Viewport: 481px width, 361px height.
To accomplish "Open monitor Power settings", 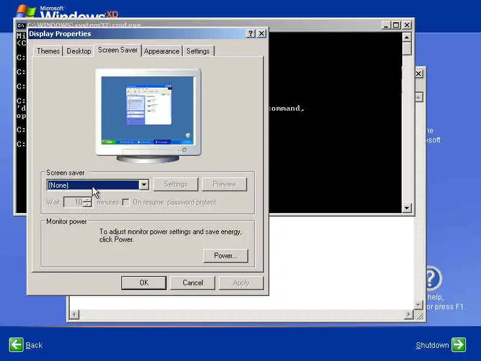I will (225, 256).
